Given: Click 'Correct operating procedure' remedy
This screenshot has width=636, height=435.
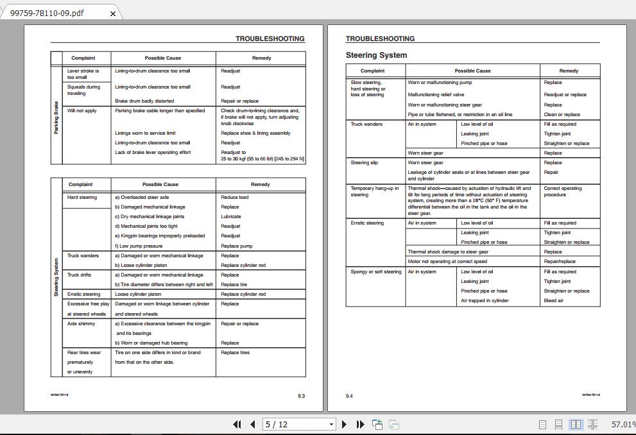Looking at the screenshot, I should 563,191.
